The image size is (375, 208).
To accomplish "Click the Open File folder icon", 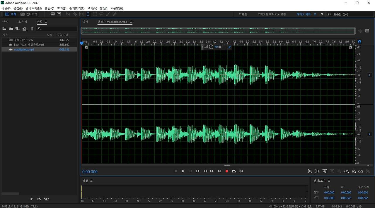I will [4, 29].
